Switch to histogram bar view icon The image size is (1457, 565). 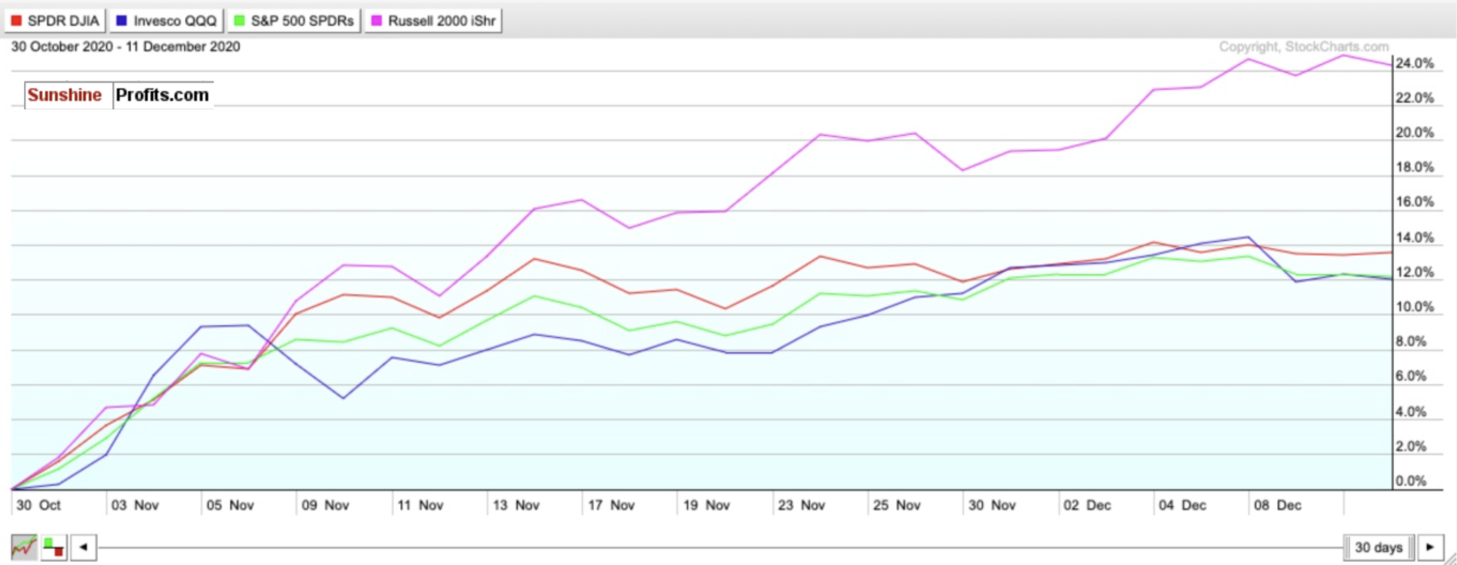(x=54, y=547)
